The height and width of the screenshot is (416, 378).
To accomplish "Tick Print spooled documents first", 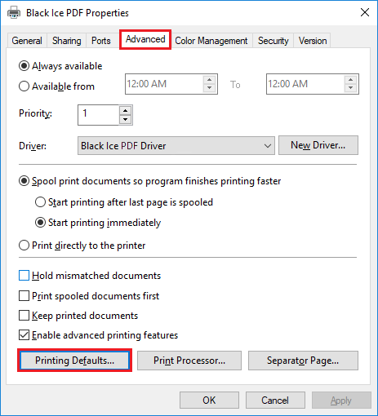I will (x=24, y=296).
